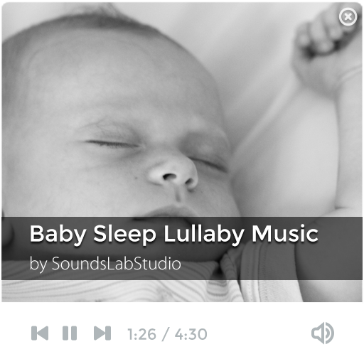364x364 pixels.
Task: Open the Baby Sleep Lullaby Music title
Action: coord(173,234)
